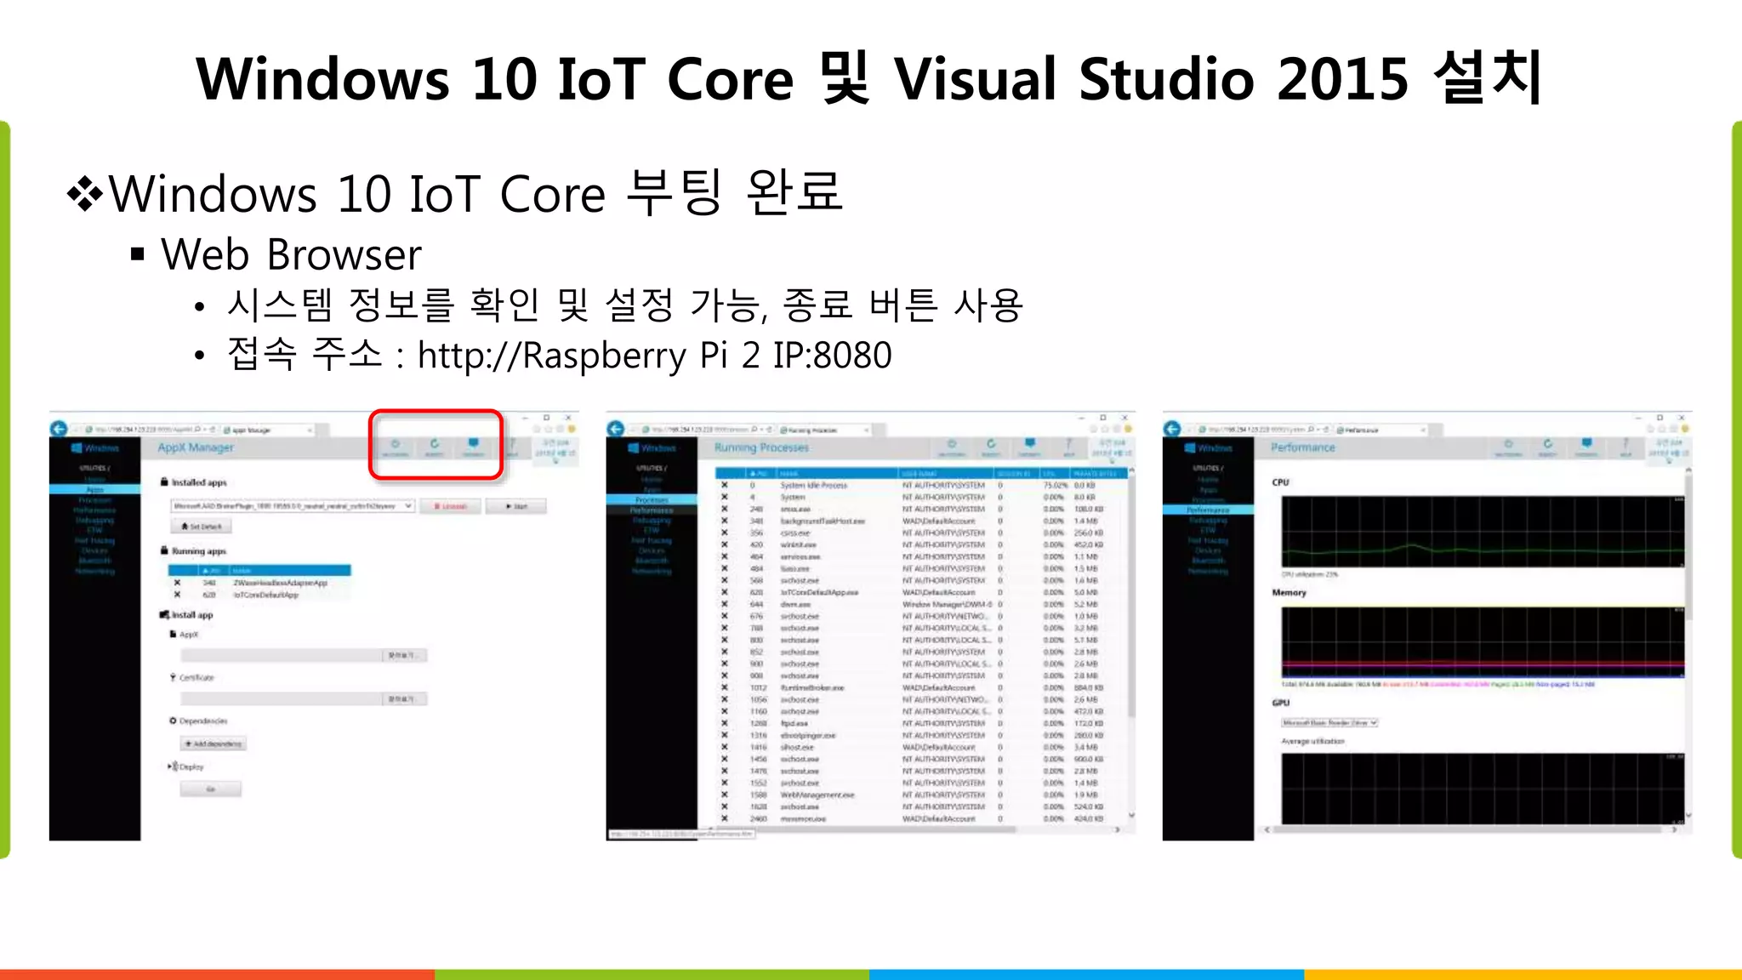Screen dimensions: 1742x980
Task: Kill backgroundTaskHost.exe with its X icon
Action: point(725,521)
